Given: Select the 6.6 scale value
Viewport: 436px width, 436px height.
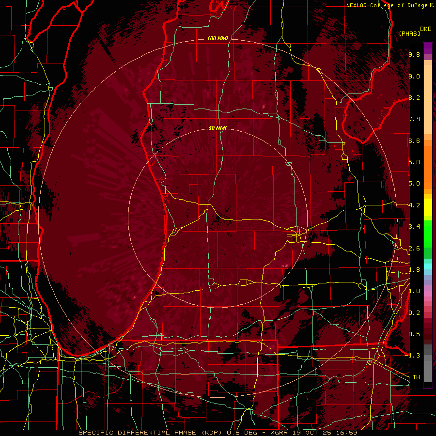Looking at the screenshot, I should coord(414,140).
